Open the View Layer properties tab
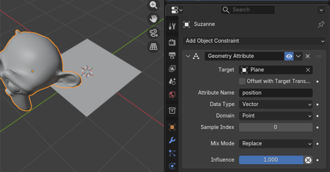This screenshot has width=330, height=172. 172,68
